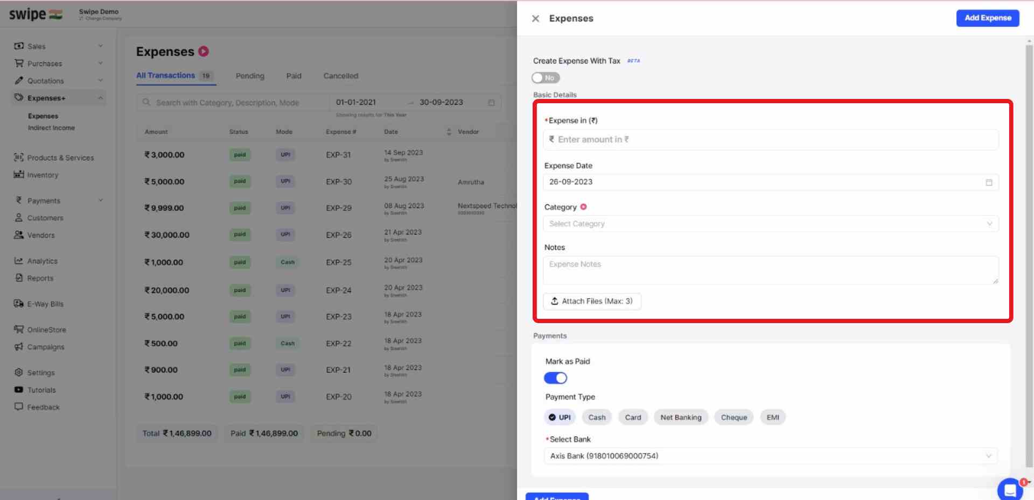Click end date 30-09-2023 in range filter
1034x500 pixels.
pos(441,102)
